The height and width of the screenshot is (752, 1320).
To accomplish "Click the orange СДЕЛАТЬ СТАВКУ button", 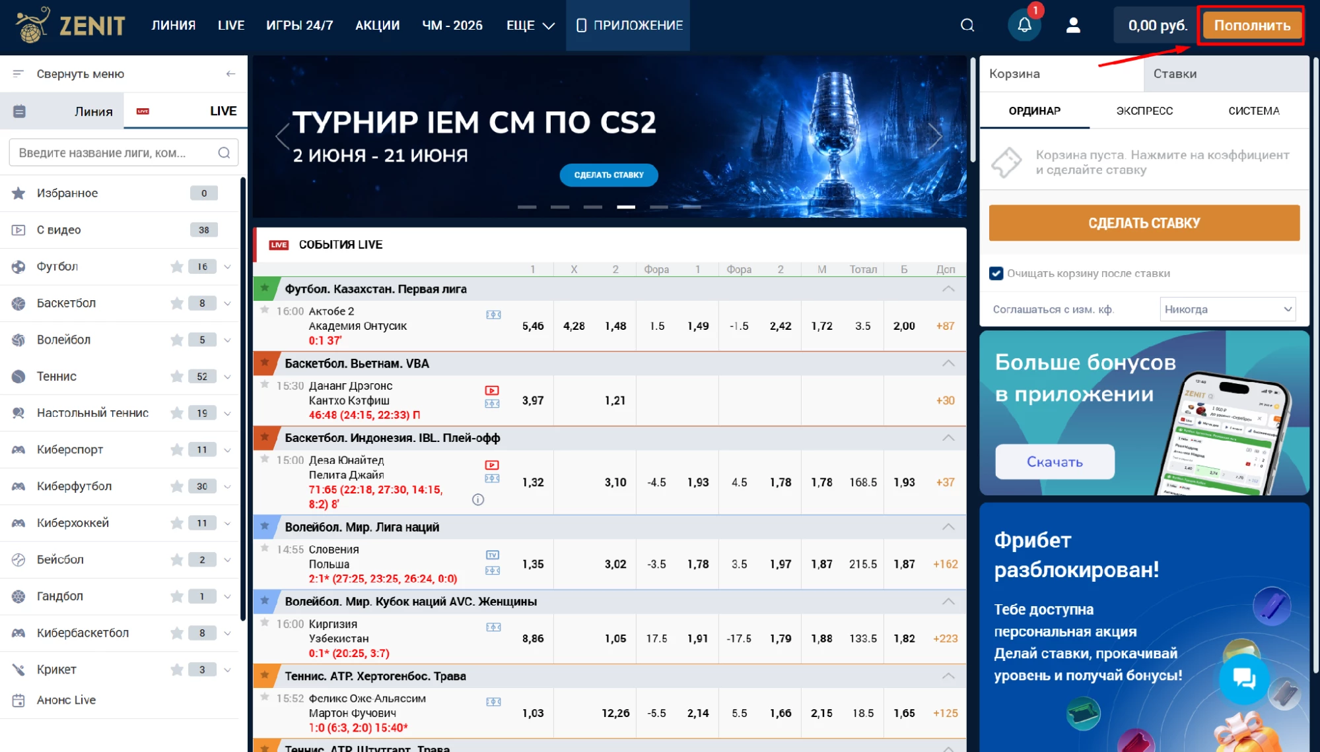I will (x=1144, y=223).
